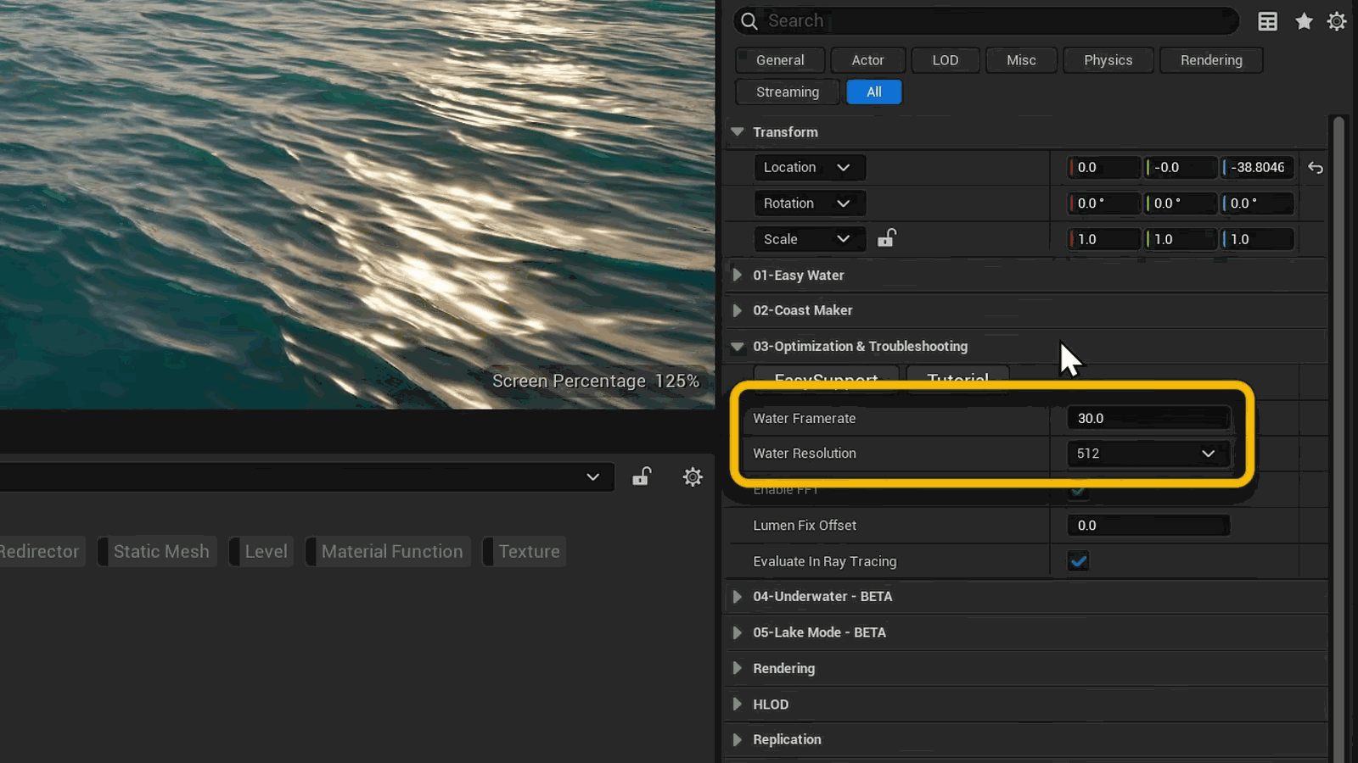Screen dimensions: 1358x763
Task: Select the General filter tab
Action: pyautogui.click(x=780, y=60)
